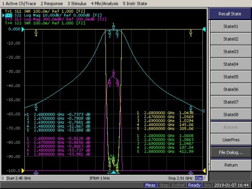The image size is (252, 189).
Task: Recall State02
Action: [231, 39]
